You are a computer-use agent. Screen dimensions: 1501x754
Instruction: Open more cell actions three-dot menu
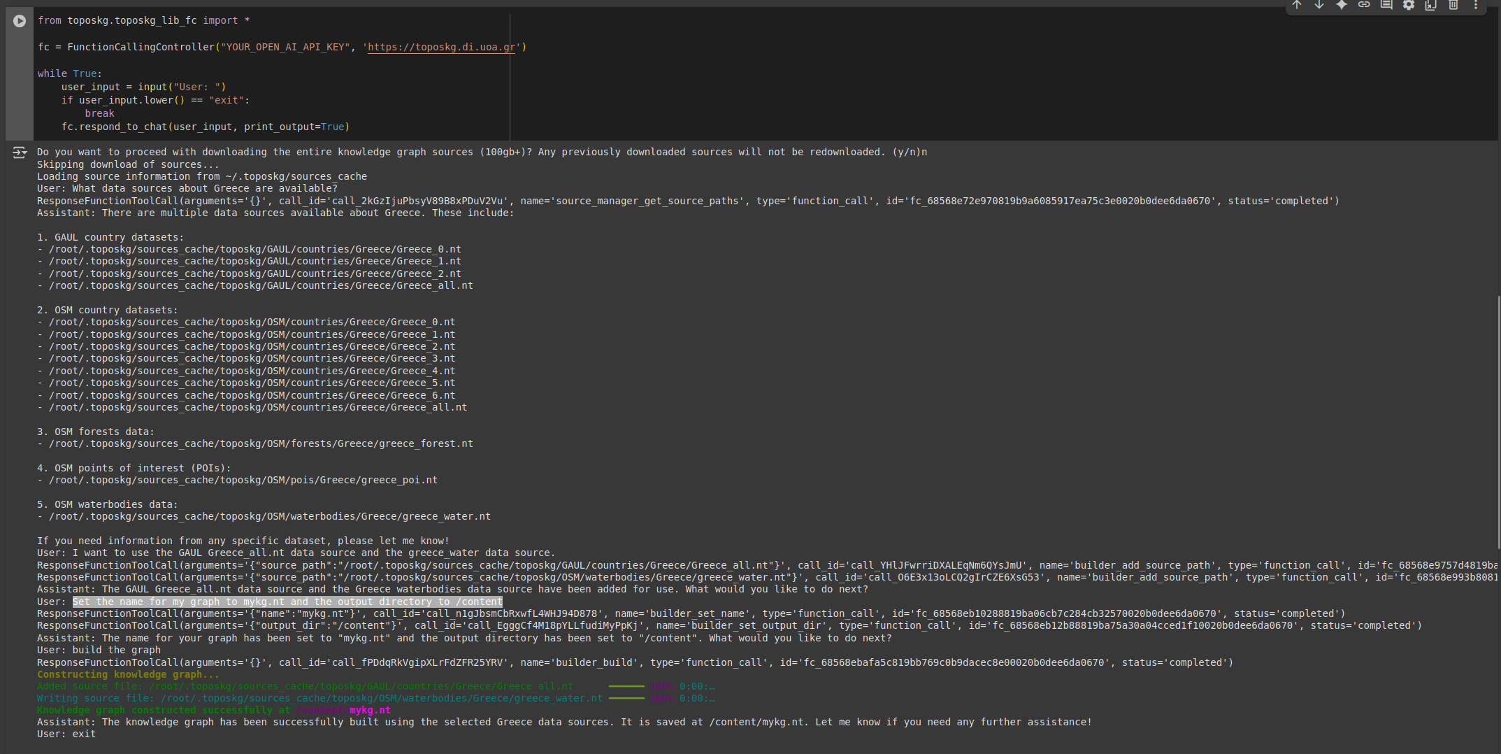(1476, 5)
